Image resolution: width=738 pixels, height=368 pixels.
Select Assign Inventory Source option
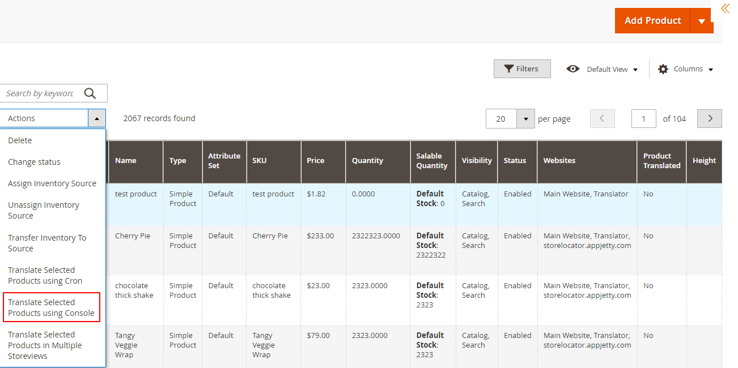click(x=52, y=183)
